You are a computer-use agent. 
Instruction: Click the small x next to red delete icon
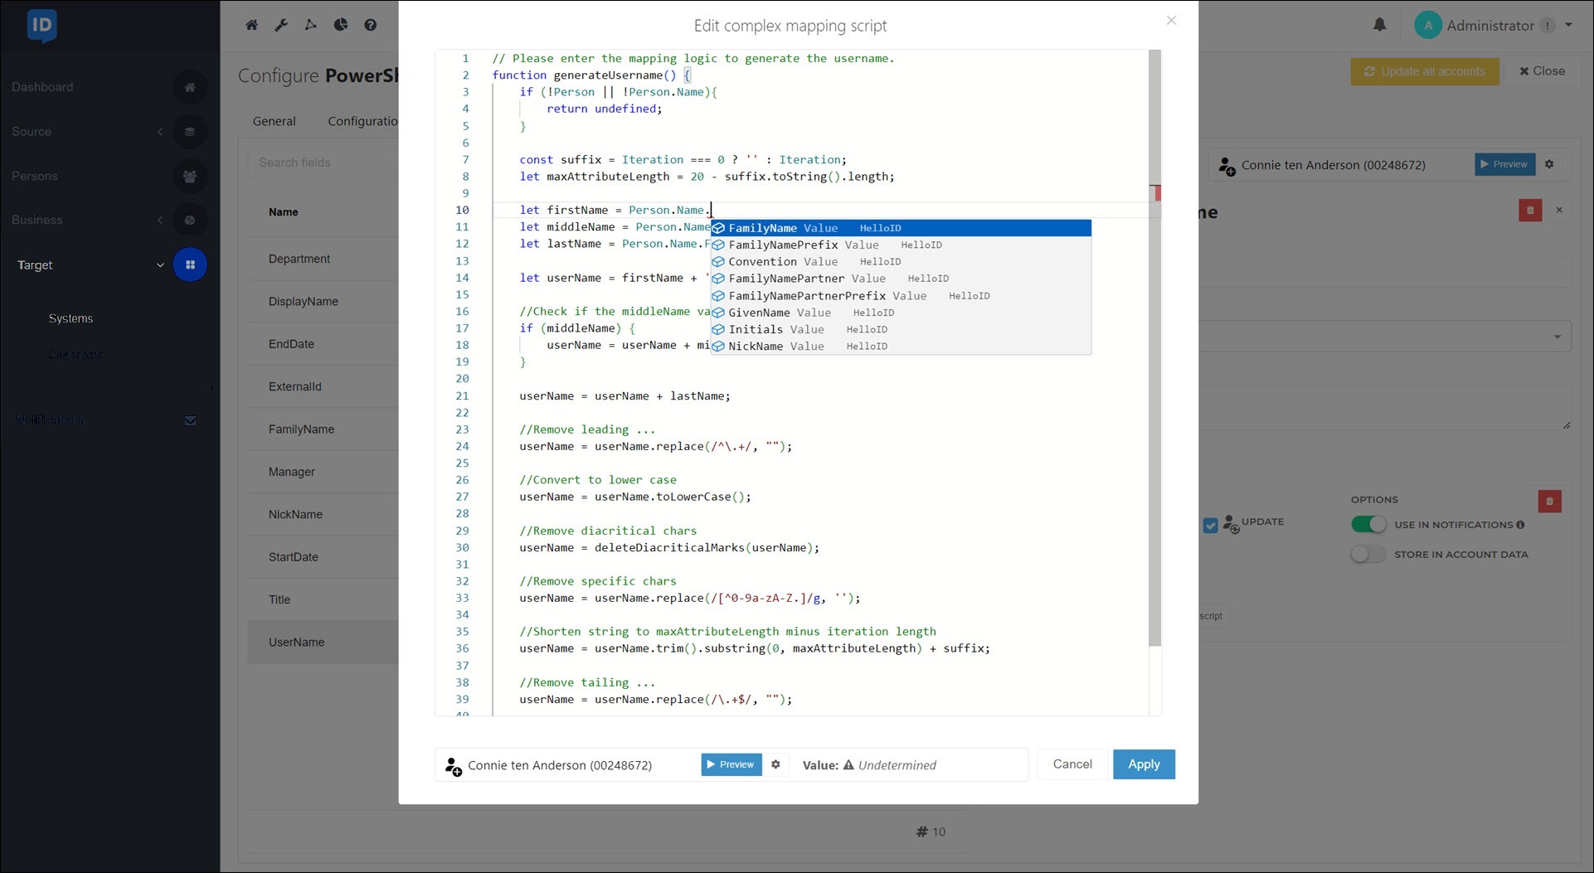[1559, 211]
